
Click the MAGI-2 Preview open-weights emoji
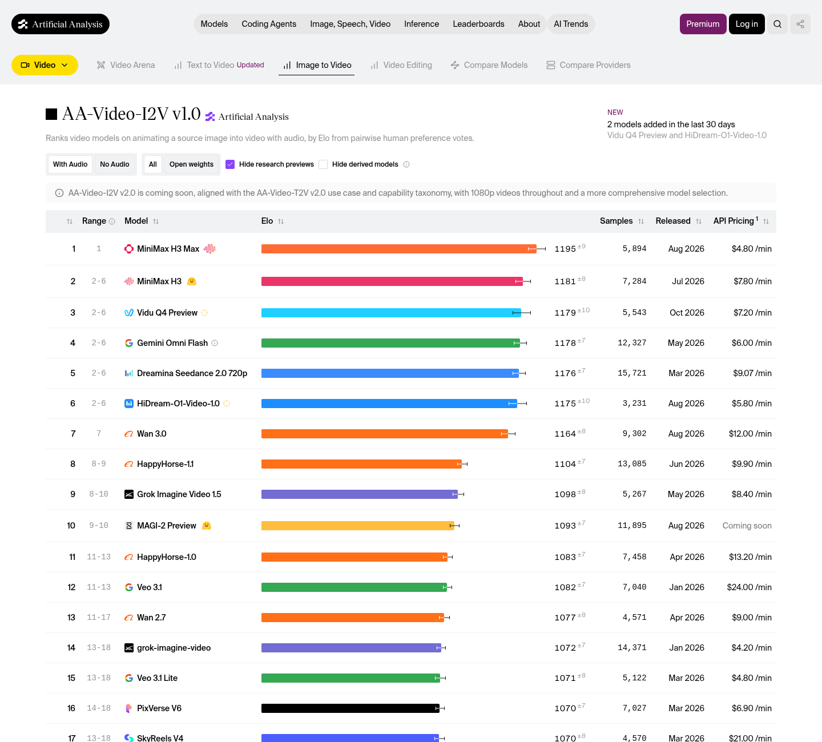(207, 526)
